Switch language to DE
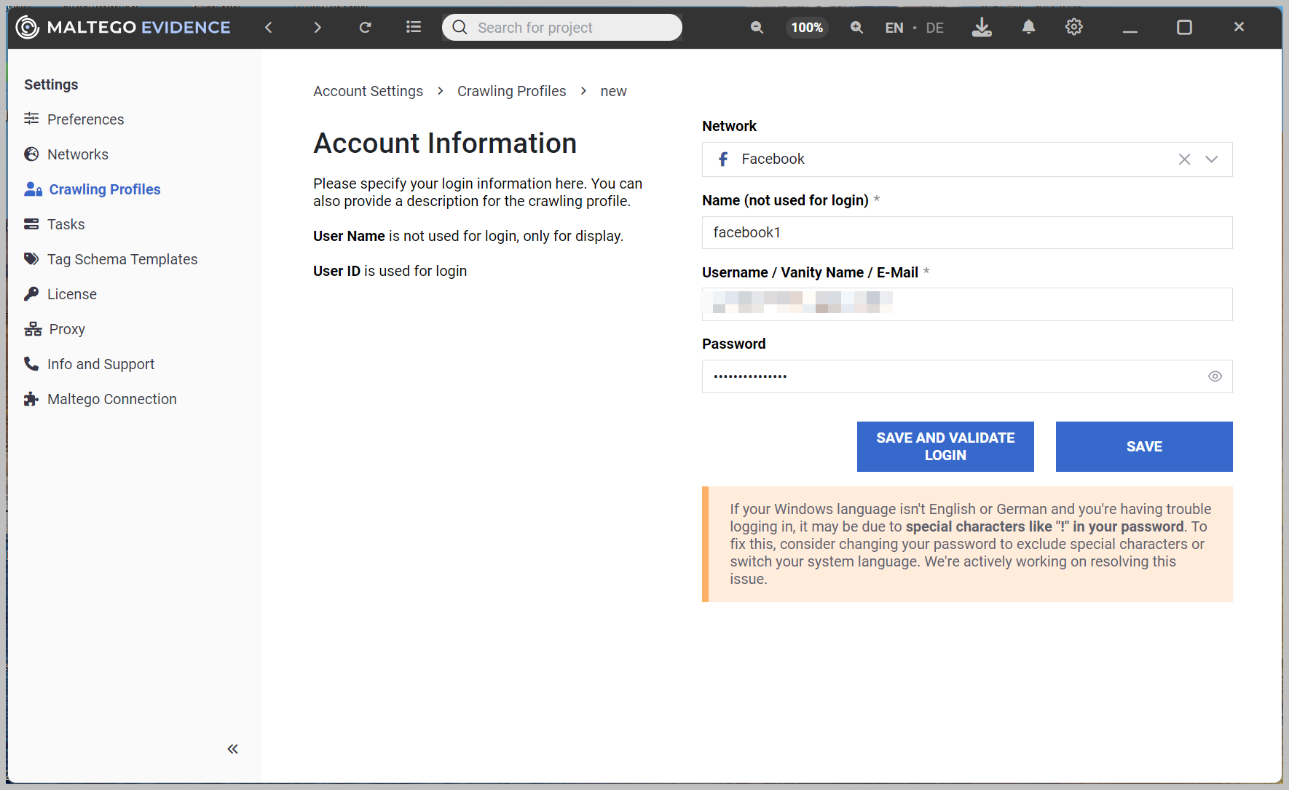The width and height of the screenshot is (1289, 790). pyautogui.click(x=934, y=28)
